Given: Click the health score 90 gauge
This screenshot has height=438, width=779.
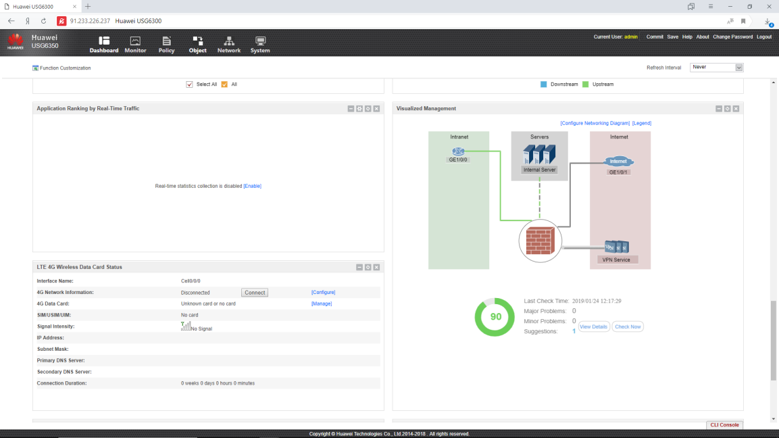Looking at the screenshot, I should pos(495,317).
